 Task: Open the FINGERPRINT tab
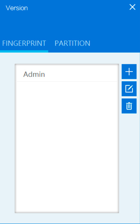tap(24, 43)
